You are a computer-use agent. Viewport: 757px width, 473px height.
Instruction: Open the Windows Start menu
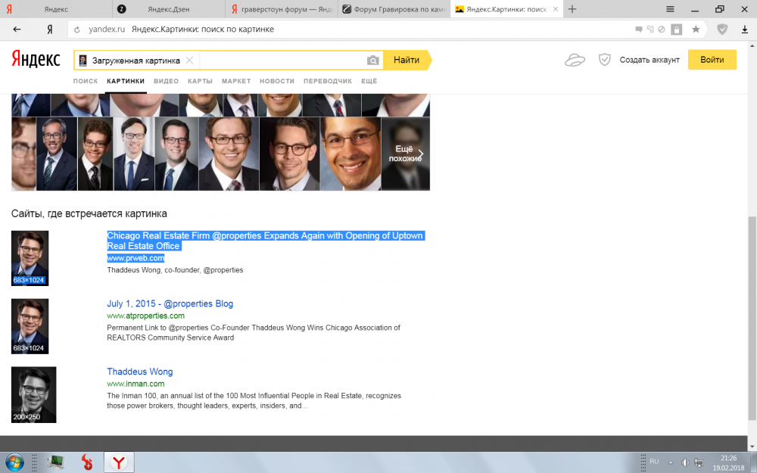[14, 462]
